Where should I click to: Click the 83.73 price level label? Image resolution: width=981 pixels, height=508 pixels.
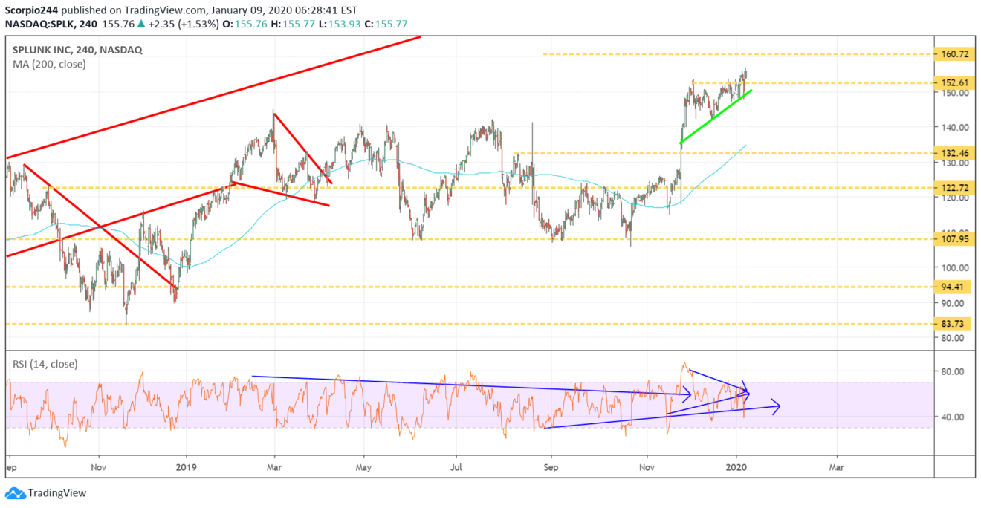[x=954, y=324]
